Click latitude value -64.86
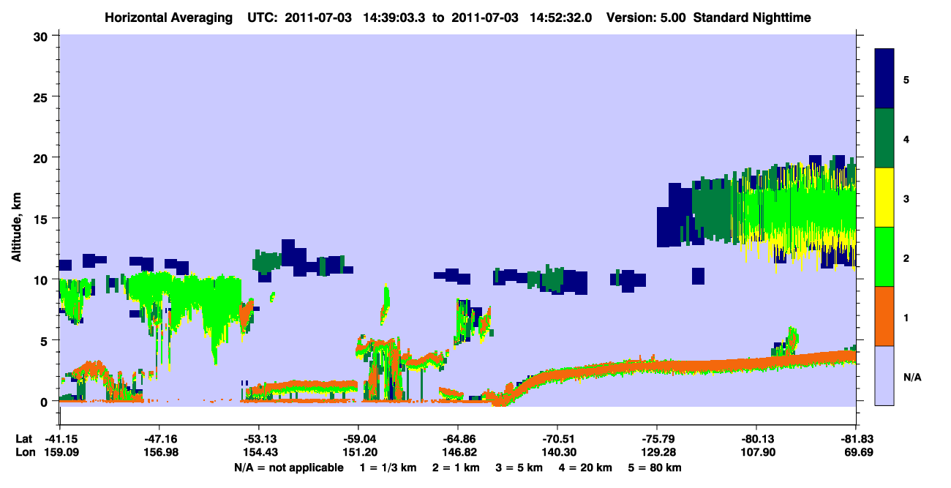 tap(457, 438)
